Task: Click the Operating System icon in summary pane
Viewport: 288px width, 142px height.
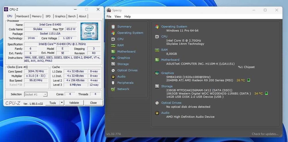Action: 157,27
